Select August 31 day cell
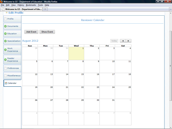Screen dimensions: 172x129 click(107, 105)
